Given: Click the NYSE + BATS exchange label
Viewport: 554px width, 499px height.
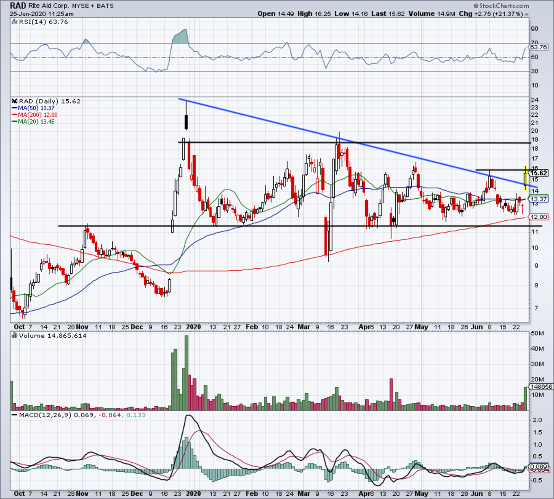Looking at the screenshot, I should click(92, 6).
